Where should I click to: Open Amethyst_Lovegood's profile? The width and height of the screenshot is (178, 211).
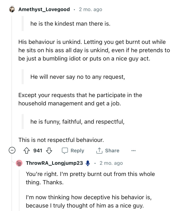(x=44, y=9)
